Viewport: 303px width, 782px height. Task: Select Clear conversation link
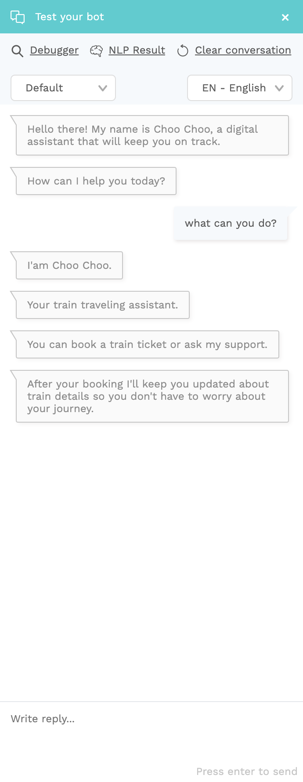click(x=243, y=51)
